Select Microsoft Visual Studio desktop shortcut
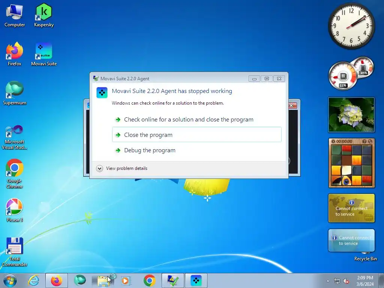The width and height of the screenshot is (384, 288). (15, 137)
